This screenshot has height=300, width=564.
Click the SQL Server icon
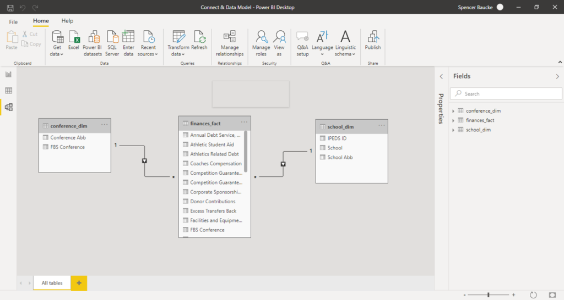pyautogui.click(x=112, y=38)
